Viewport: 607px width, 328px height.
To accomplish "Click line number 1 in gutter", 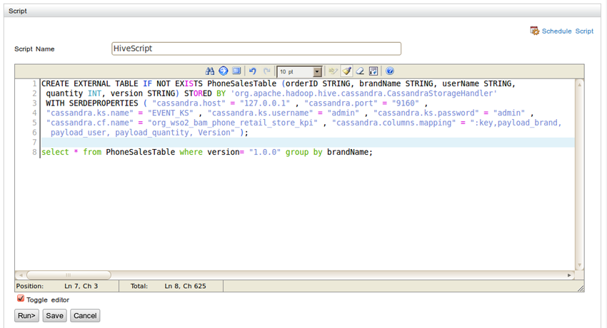I will (x=34, y=84).
